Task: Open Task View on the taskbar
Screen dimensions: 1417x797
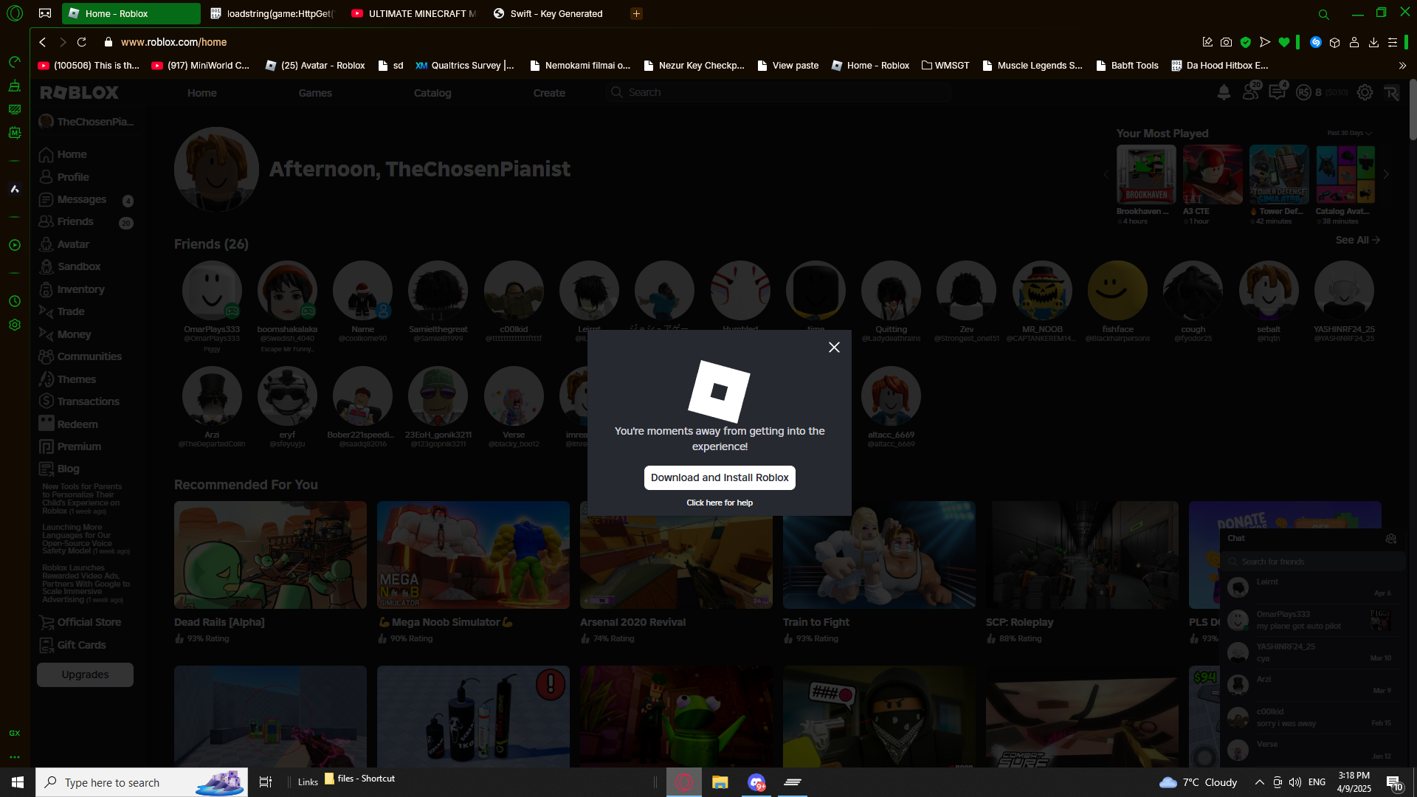Action: (266, 782)
